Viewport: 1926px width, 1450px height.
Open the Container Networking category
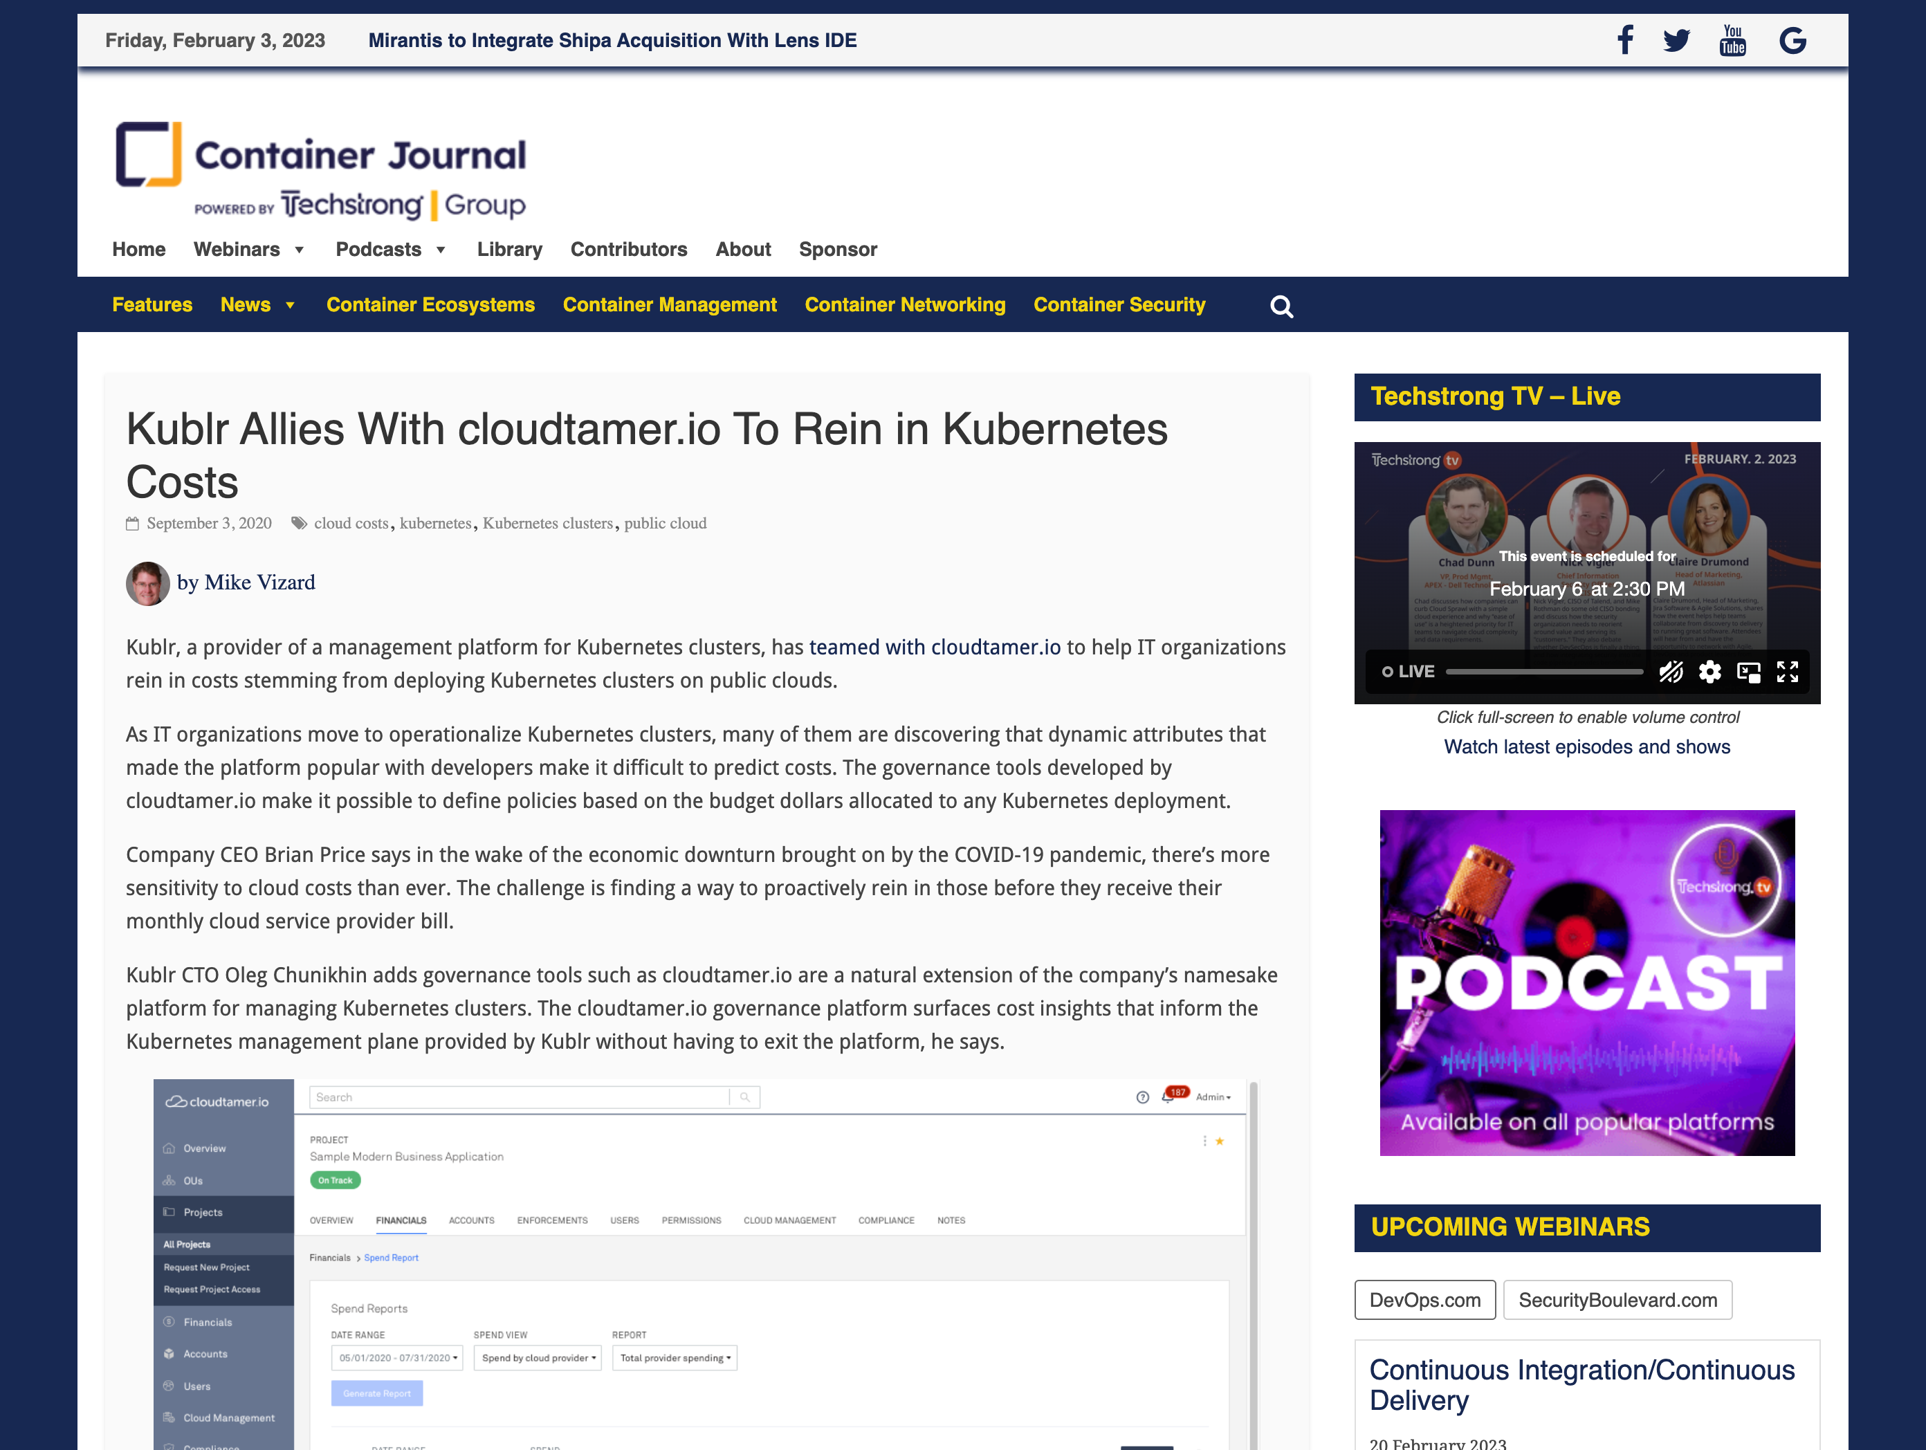point(905,305)
